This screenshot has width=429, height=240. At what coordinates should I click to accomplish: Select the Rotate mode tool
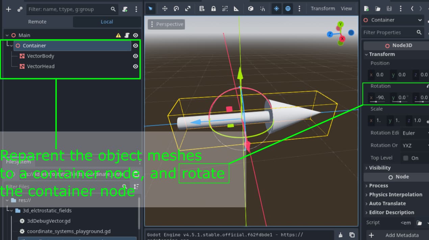[x=176, y=9]
